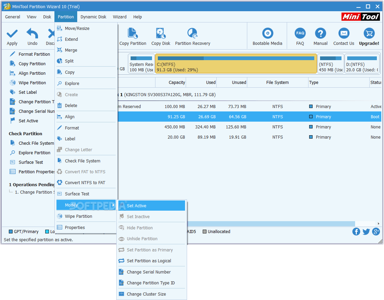Expand the Modify submenu arrow

tap(113, 205)
